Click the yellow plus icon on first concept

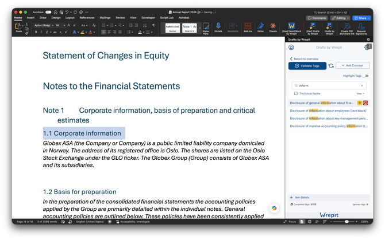pos(360,103)
